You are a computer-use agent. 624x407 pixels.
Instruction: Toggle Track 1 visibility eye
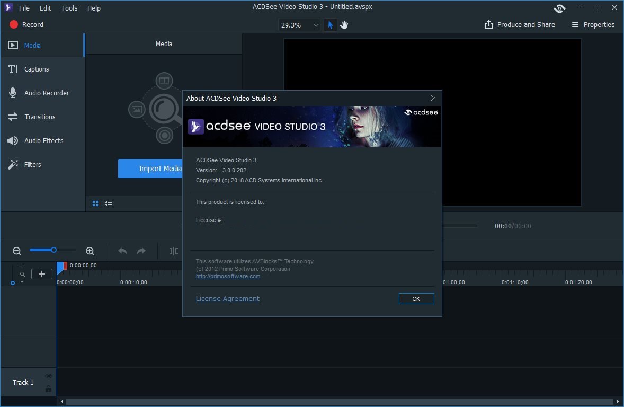[49, 376]
